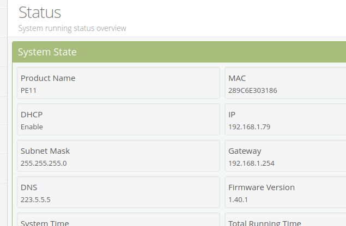Click the PE11 product name value
This screenshot has height=226, width=346.
28,91
